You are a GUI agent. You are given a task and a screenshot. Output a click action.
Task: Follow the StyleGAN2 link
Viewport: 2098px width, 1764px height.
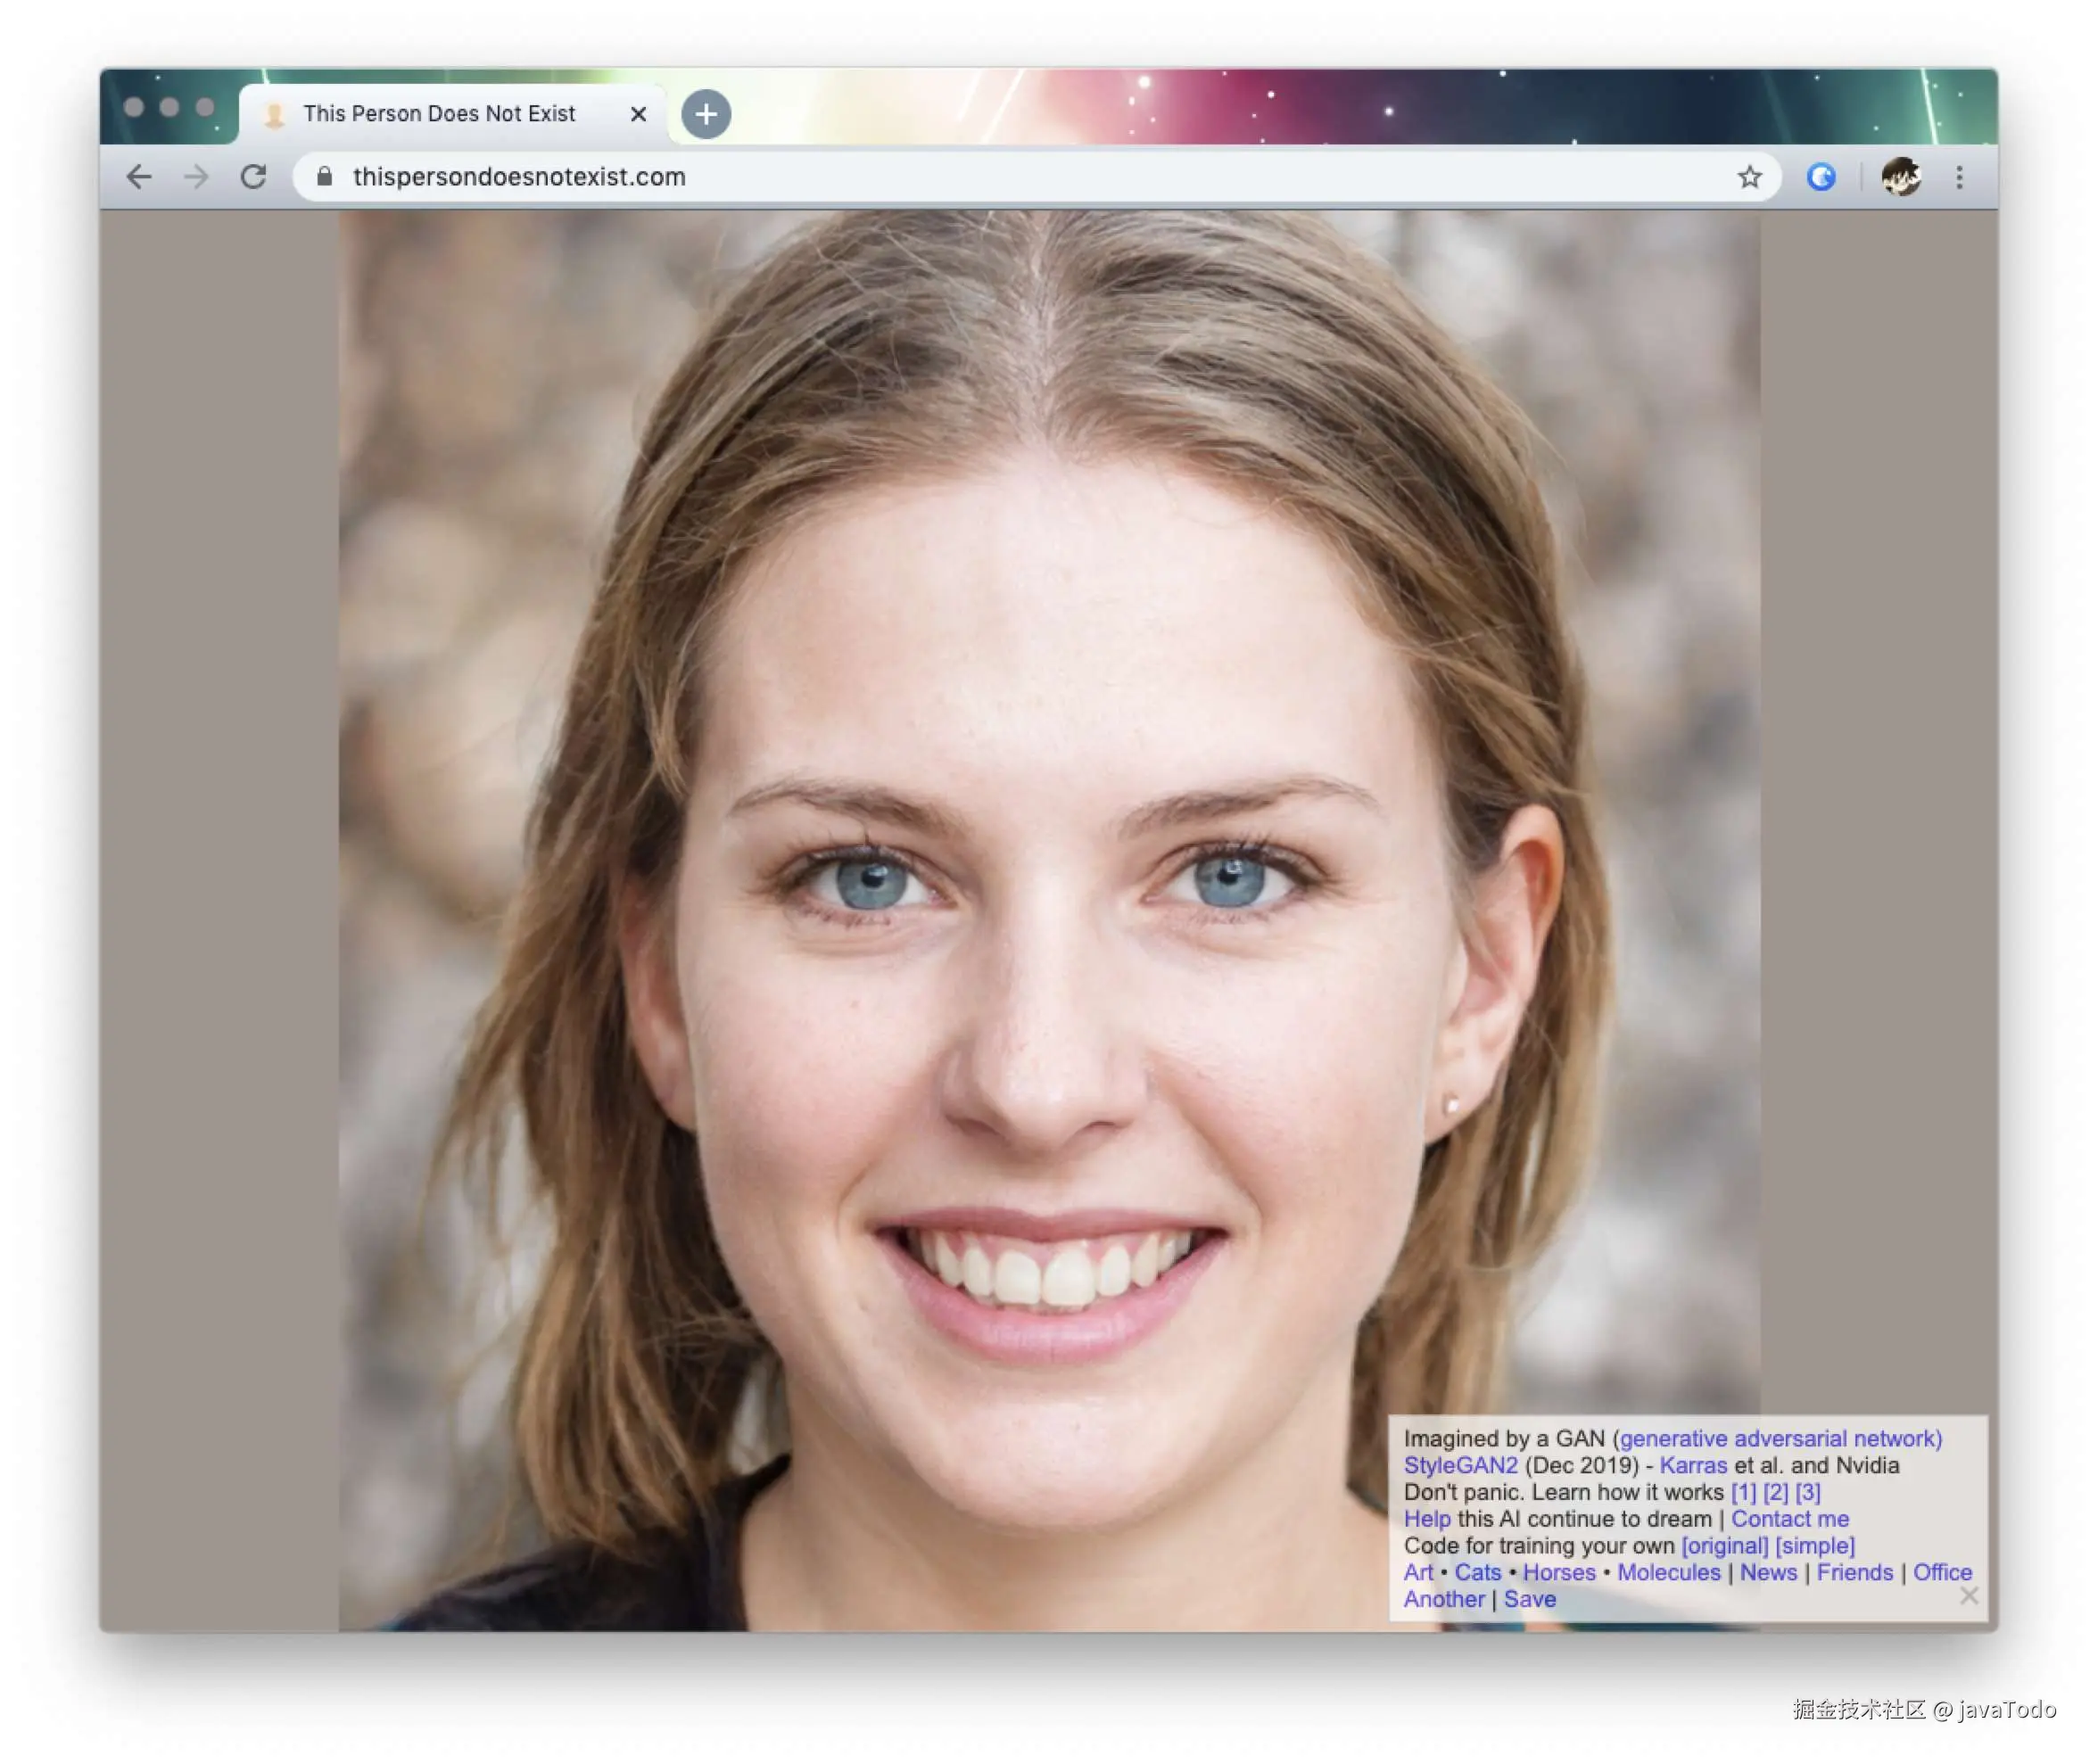click(1460, 1465)
